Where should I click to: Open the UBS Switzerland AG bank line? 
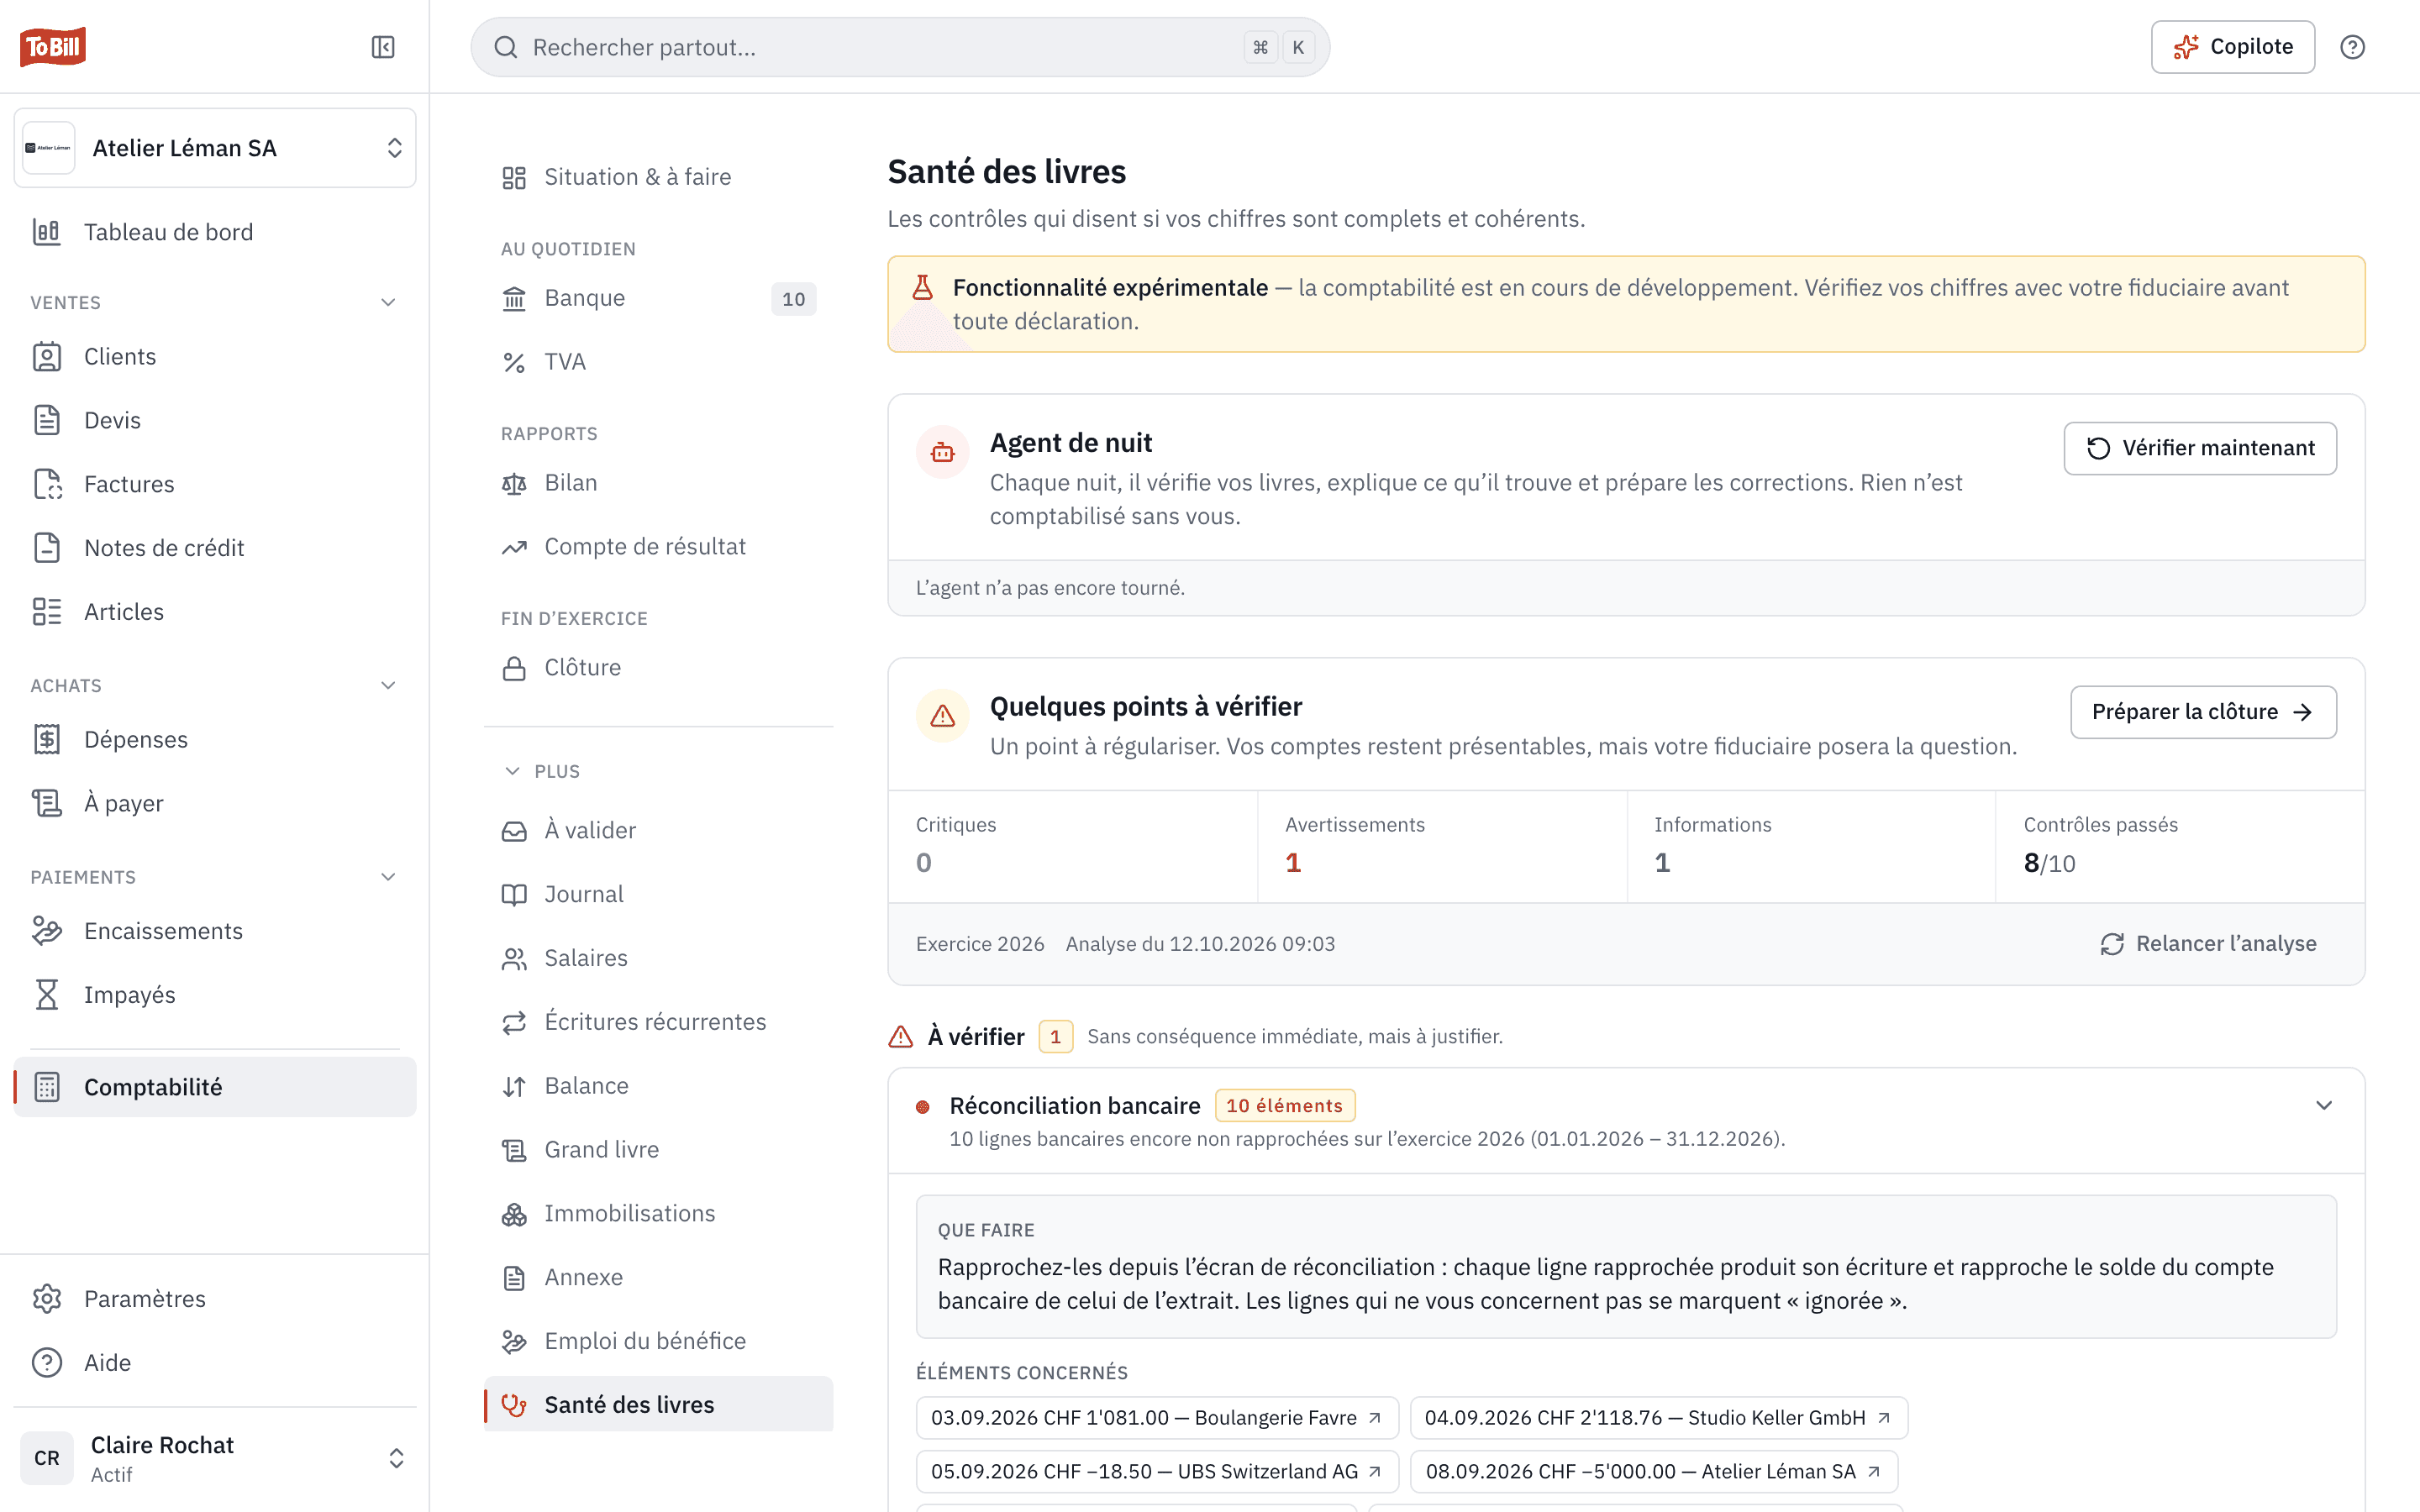pyautogui.click(x=1157, y=1472)
